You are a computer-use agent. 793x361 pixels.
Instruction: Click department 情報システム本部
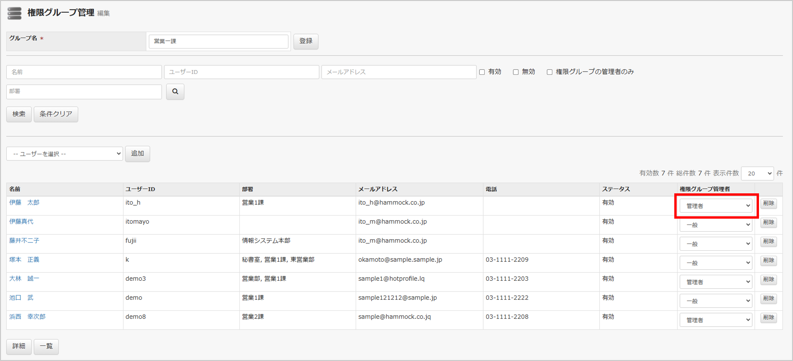(x=266, y=240)
